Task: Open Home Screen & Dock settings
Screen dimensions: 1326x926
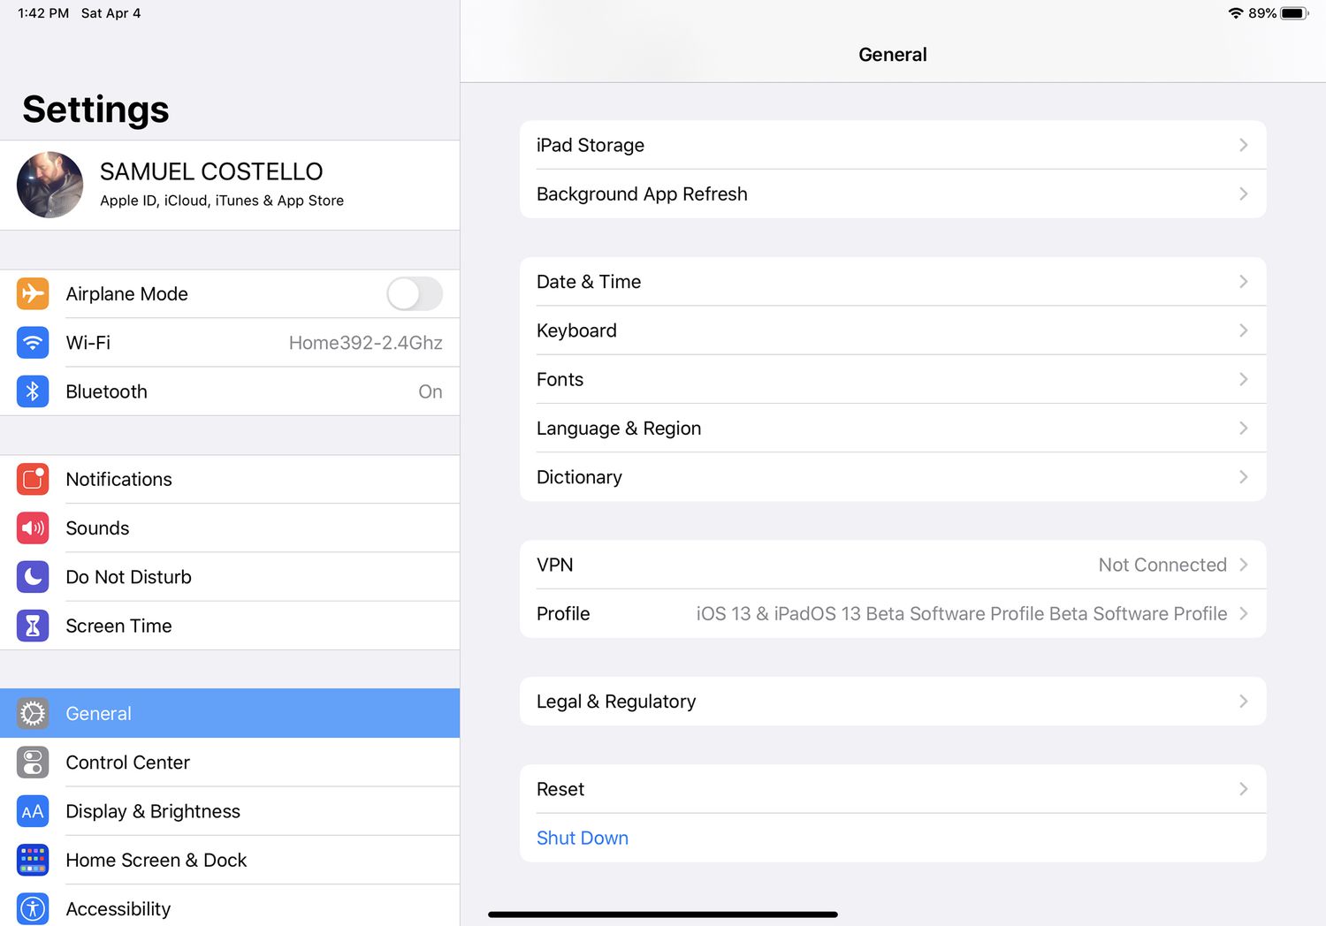Action: pyautogui.click(x=156, y=860)
